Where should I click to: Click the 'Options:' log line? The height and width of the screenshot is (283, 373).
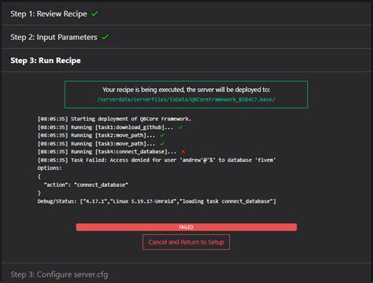(50, 168)
